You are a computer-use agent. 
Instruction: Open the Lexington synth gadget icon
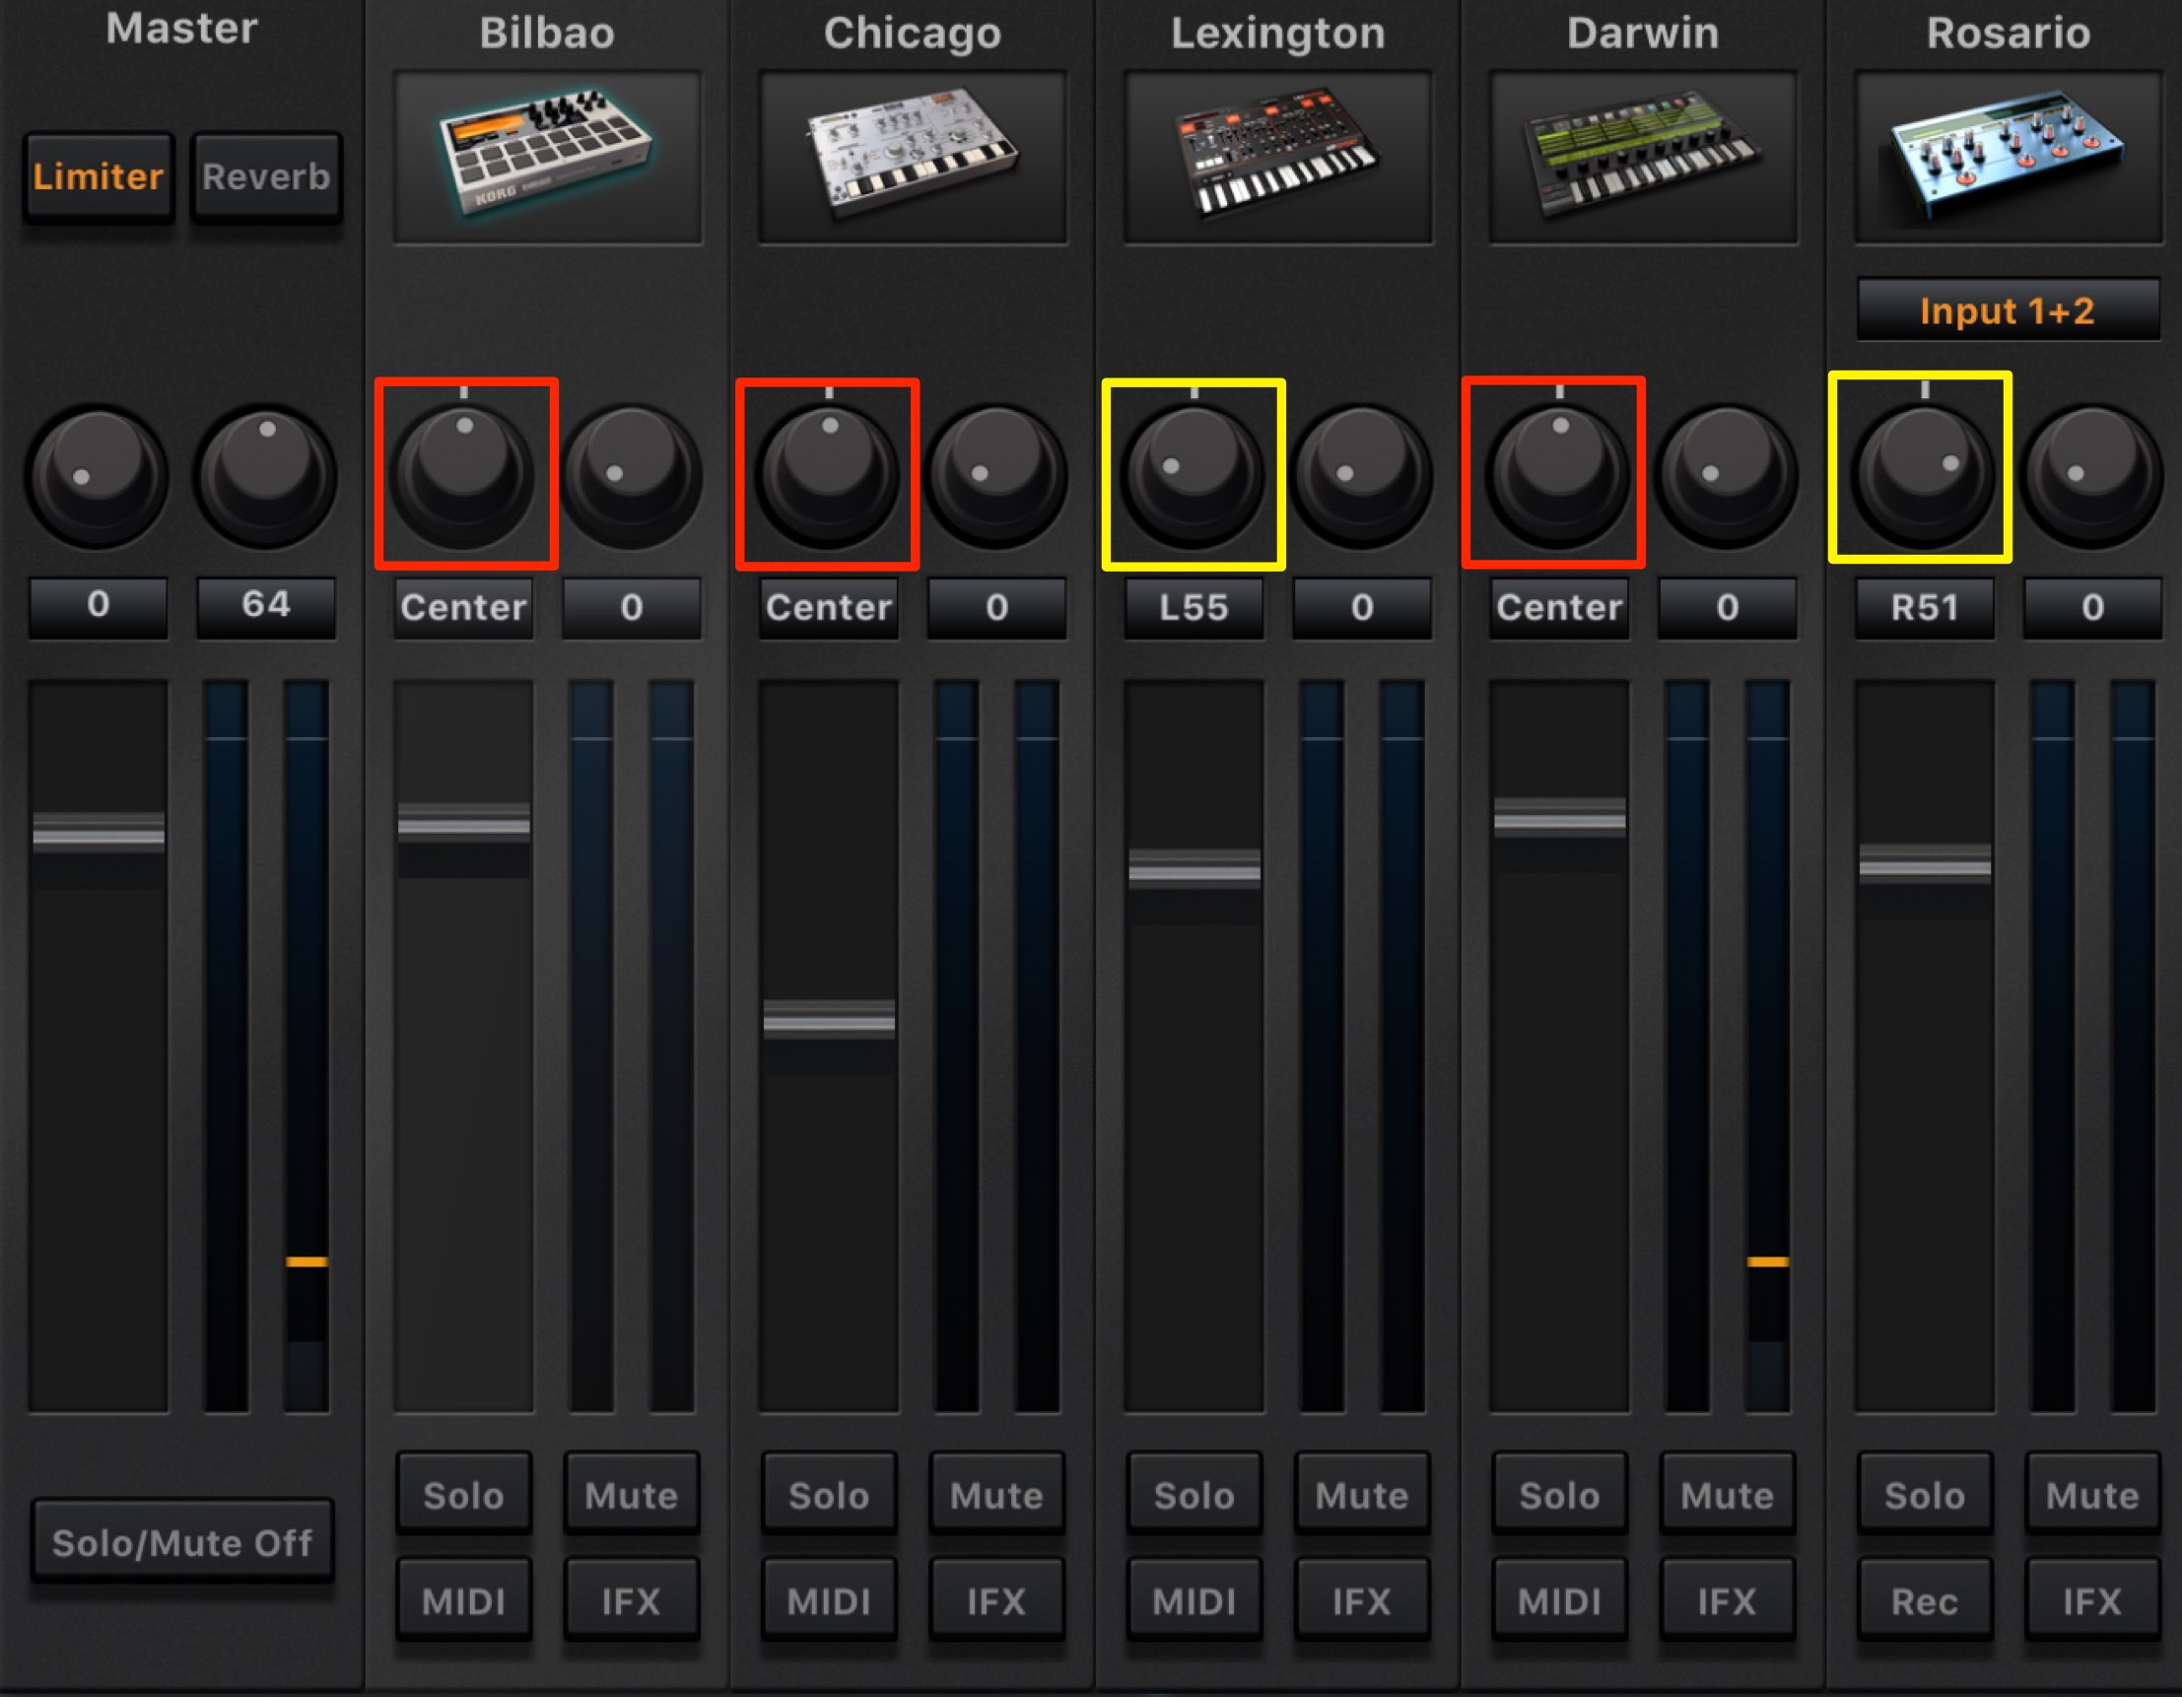pyautogui.click(x=1278, y=157)
